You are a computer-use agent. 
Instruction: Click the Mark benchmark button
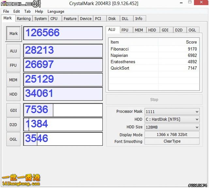tap(13, 34)
